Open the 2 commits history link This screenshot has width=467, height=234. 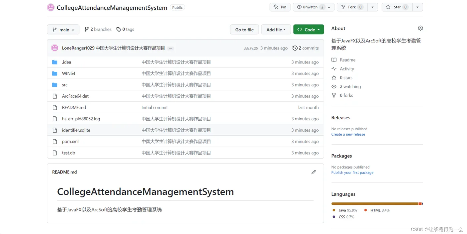[306, 48]
